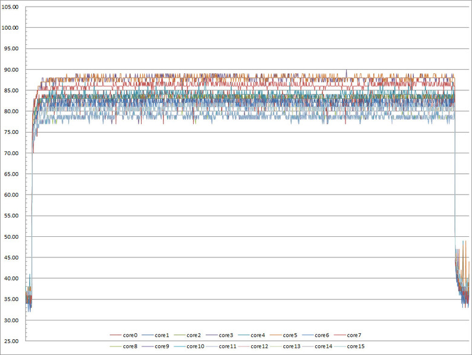
Task: Click the 45.00 axis label
Action: click(x=11, y=257)
